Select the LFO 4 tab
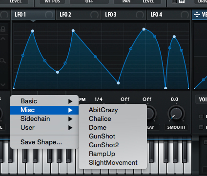This screenshot has height=176, width=207. pos(169,15)
